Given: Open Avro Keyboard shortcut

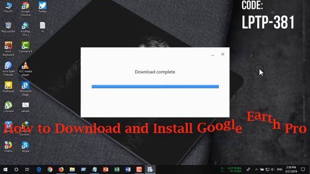Looking at the screenshot, I should click(8, 49).
